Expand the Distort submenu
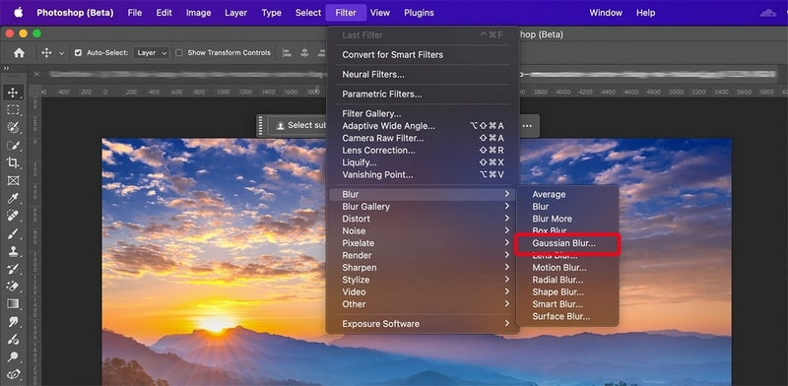The height and width of the screenshot is (386, 788). click(x=422, y=219)
